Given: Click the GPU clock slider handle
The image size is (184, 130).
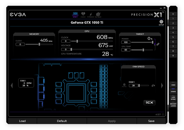Looking at the screenshot, I should [77, 41].
